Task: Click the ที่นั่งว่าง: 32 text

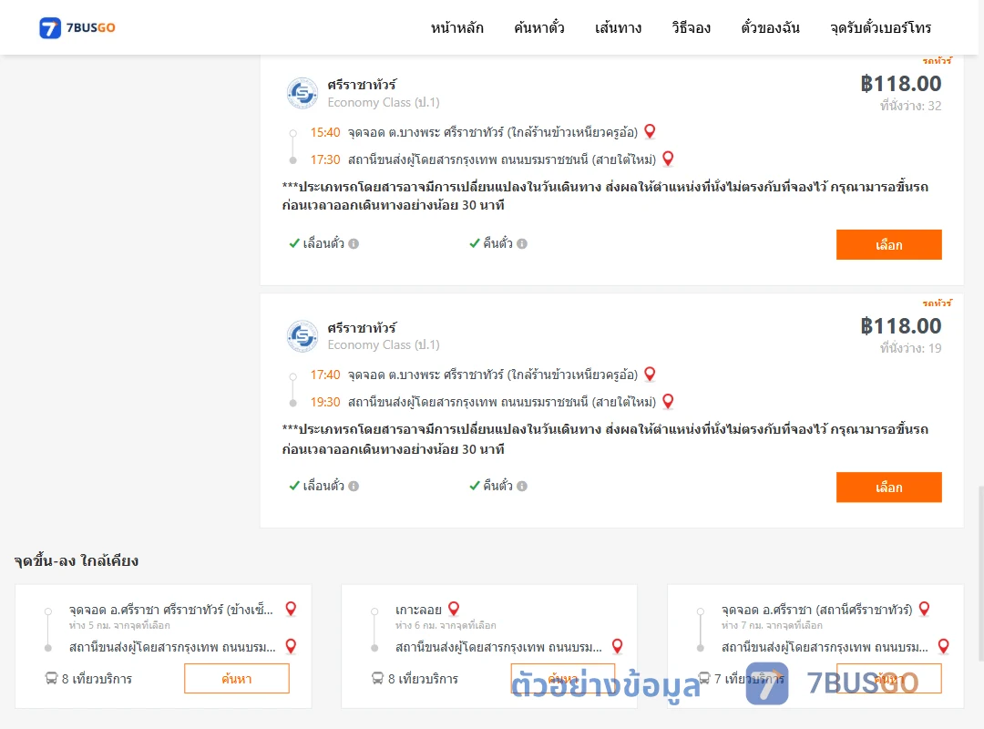Action: [x=910, y=106]
